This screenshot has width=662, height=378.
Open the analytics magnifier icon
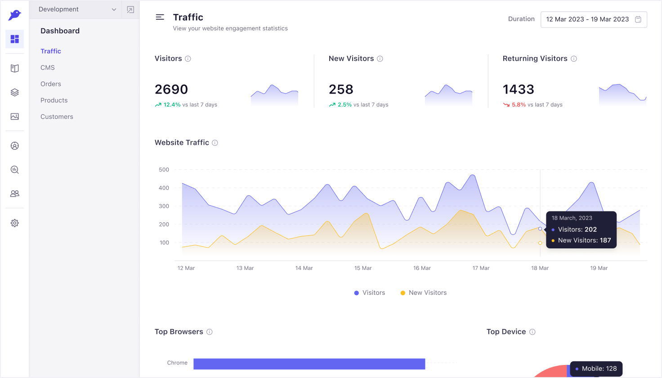15,170
